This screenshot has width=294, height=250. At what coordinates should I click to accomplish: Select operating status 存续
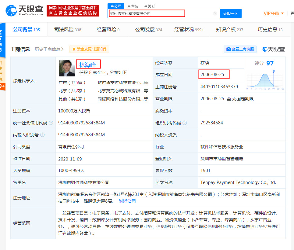click(204, 63)
